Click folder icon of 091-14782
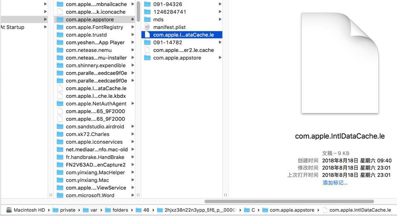Screen dimensions: 397x216 (x=148, y=43)
